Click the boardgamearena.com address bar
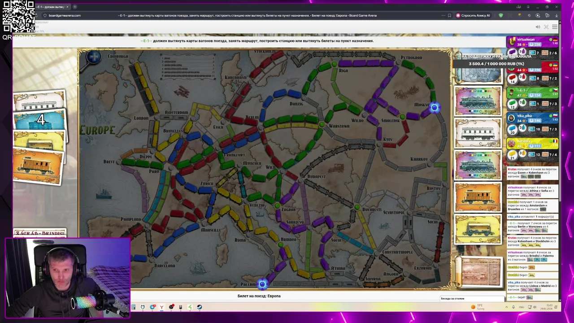The image size is (574, 323). [x=65, y=15]
